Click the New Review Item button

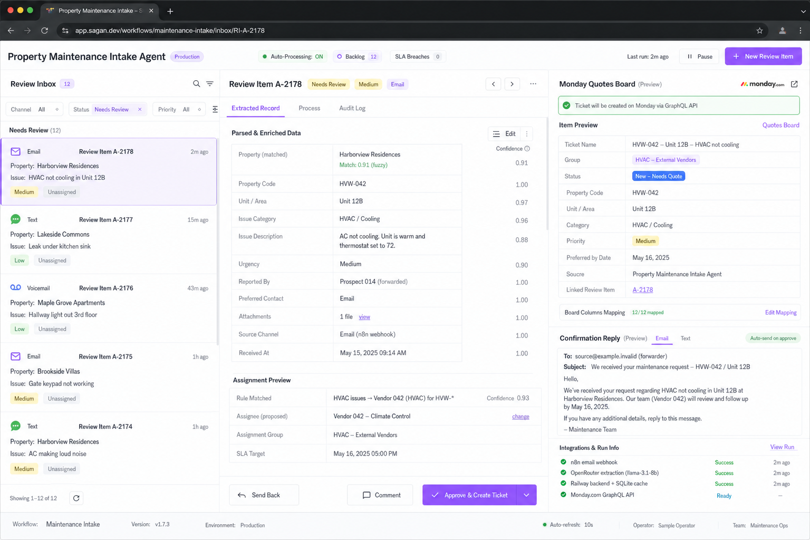coord(763,56)
